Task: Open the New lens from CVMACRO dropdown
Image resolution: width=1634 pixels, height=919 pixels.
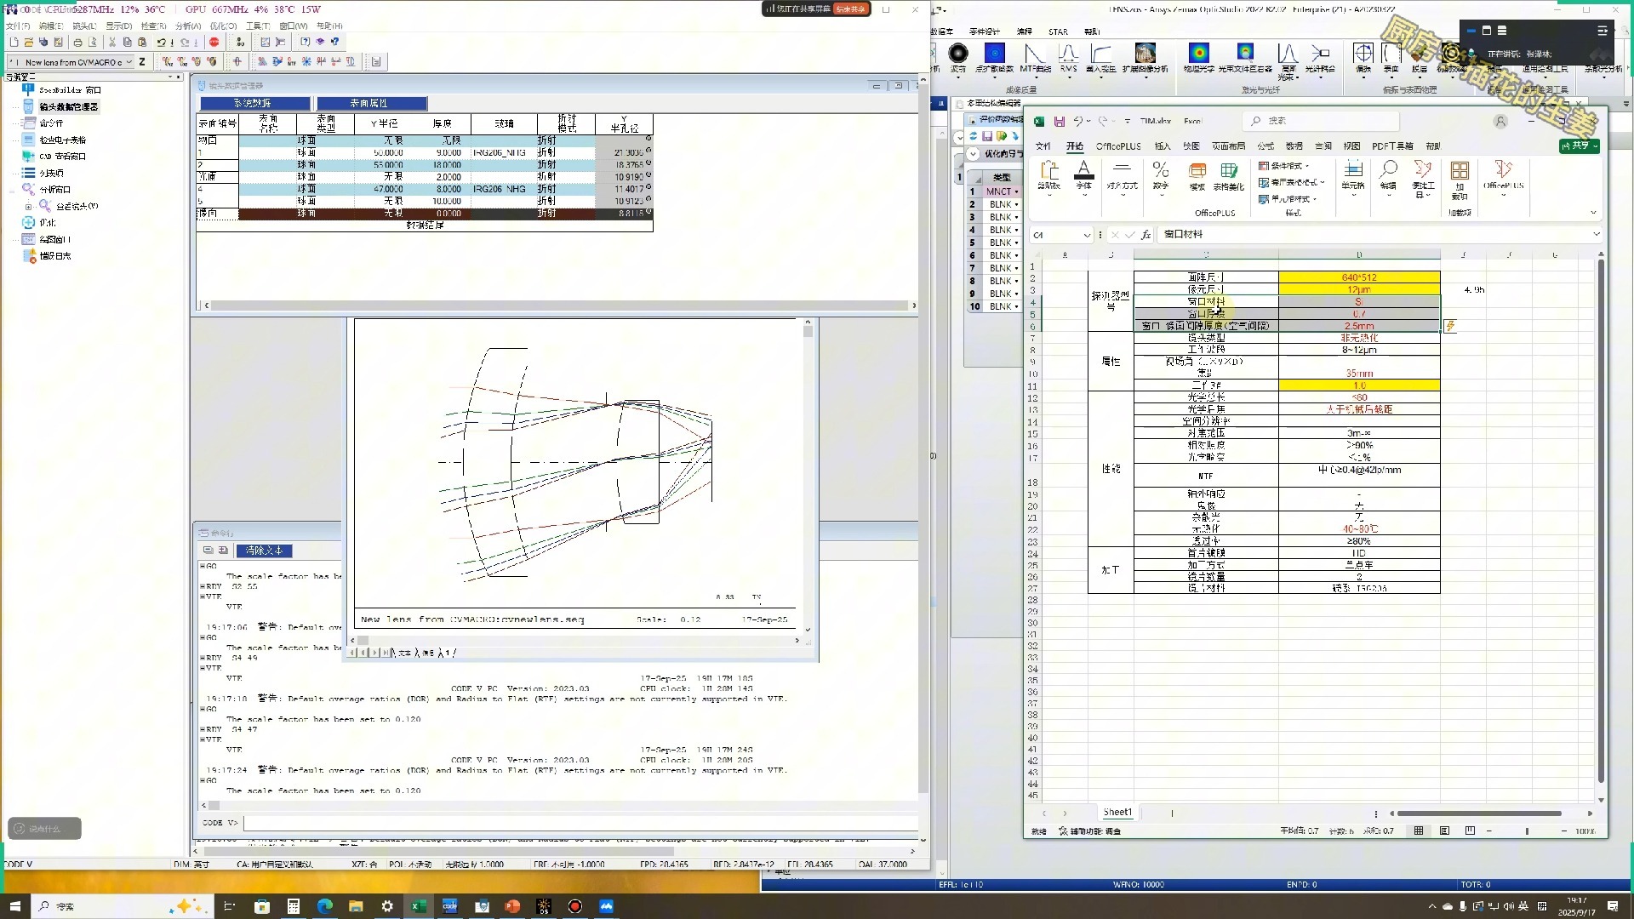Action: pos(129,62)
